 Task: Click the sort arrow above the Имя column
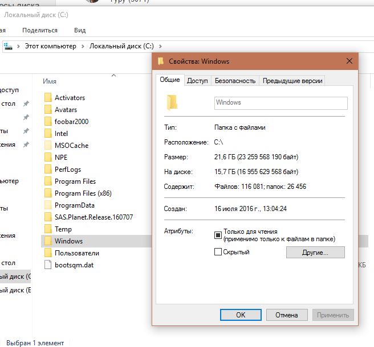point(114,76)
